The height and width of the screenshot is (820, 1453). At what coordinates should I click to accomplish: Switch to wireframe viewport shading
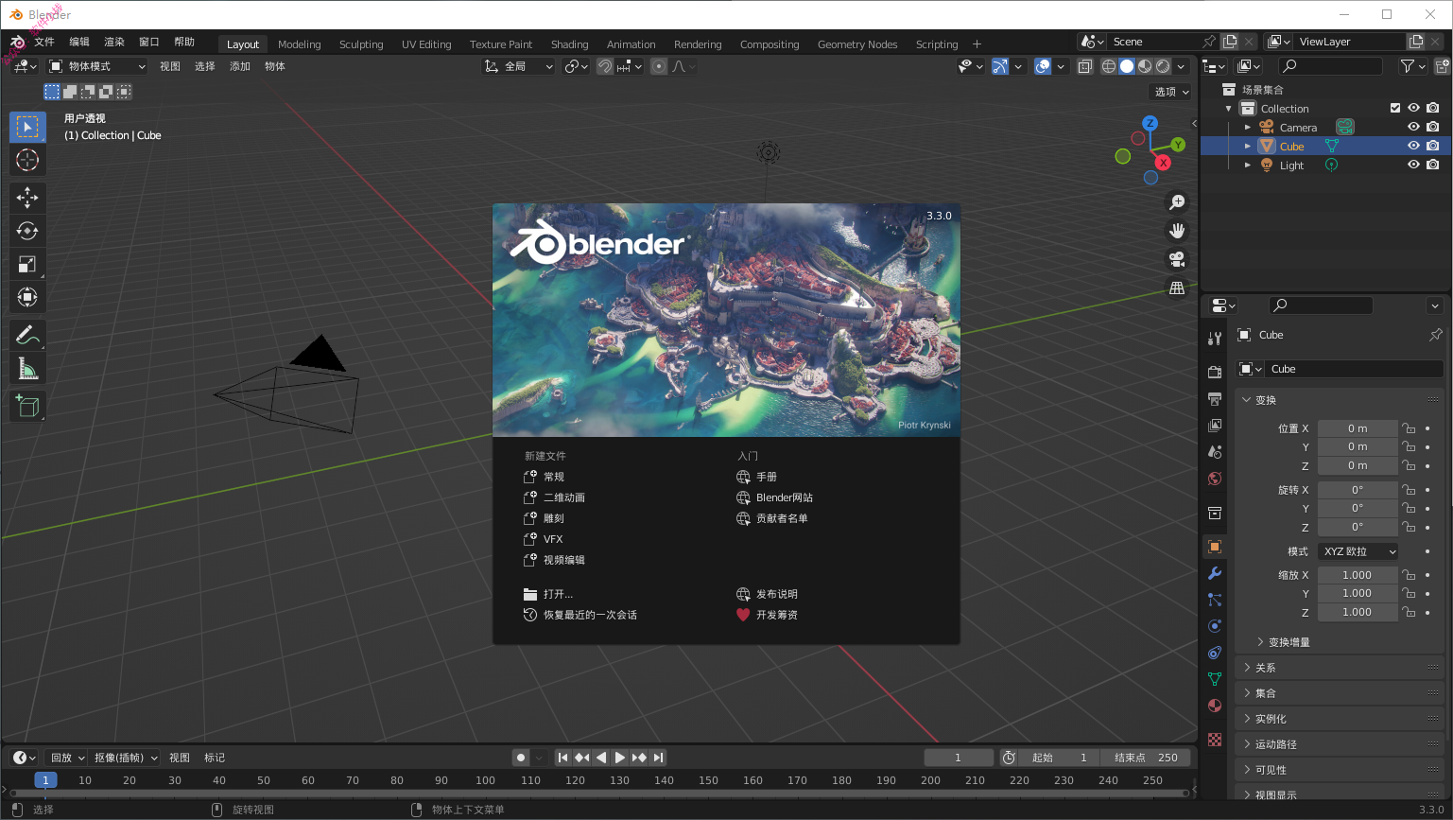pyautogui.click(x=1109, y=66)
